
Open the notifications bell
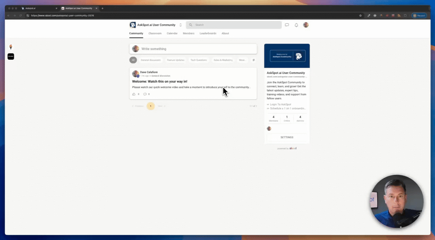click(296, 25)
